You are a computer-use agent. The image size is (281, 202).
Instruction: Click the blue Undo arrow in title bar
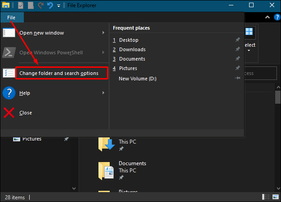(50, 5)
